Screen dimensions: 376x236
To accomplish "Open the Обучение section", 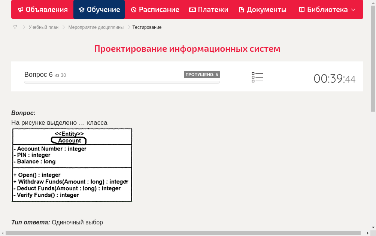I will point(99,9).
